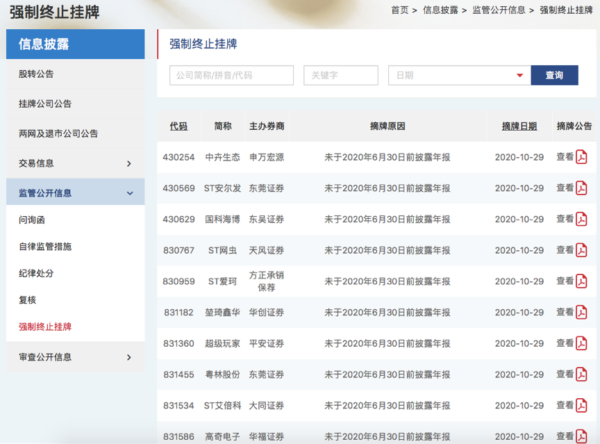Screen dimensions: 600x444
Task: Open the 日期 dropdown arrow
Action: coord(519,76)
